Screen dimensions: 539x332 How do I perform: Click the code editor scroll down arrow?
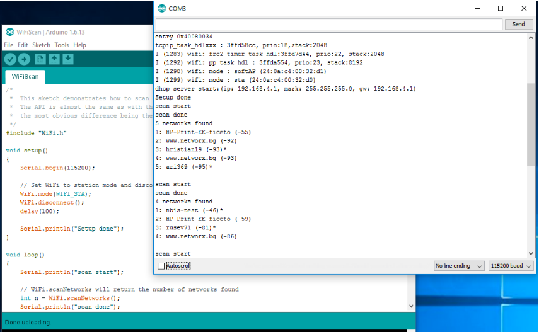click(411, 306)
